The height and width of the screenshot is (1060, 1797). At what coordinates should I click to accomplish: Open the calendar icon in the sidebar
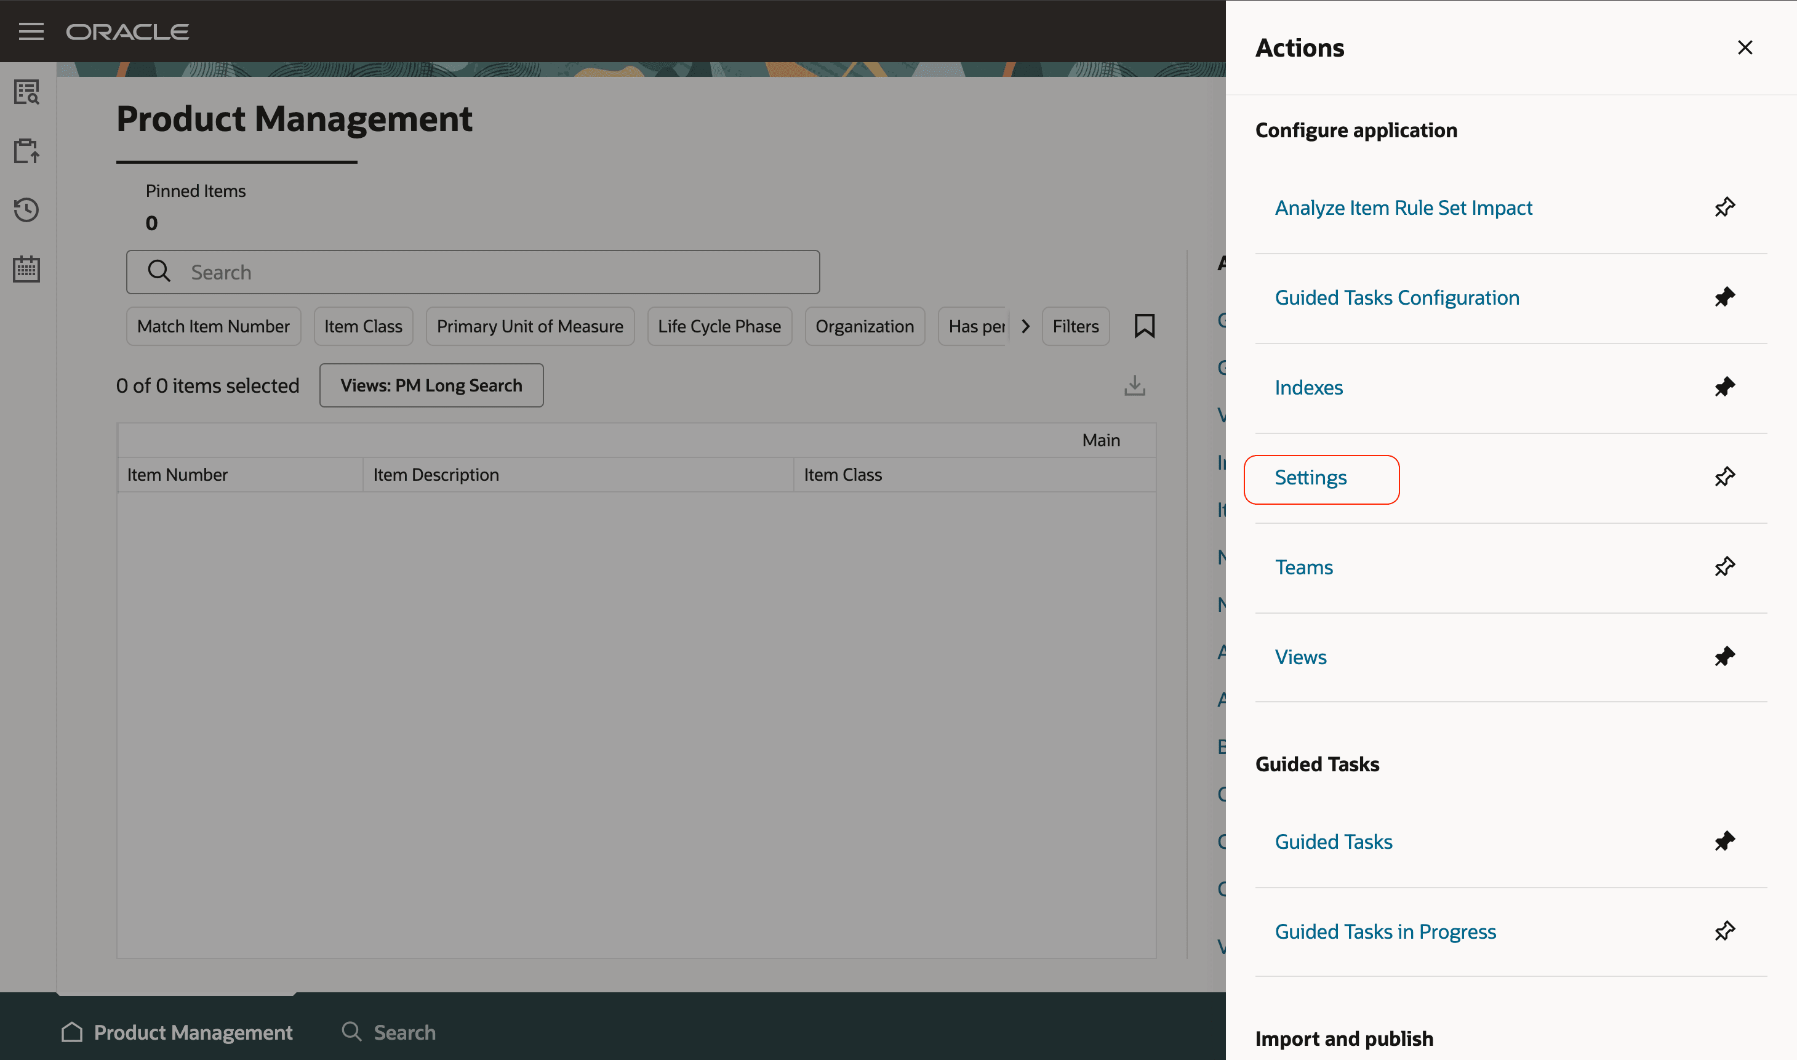[26, 268]
